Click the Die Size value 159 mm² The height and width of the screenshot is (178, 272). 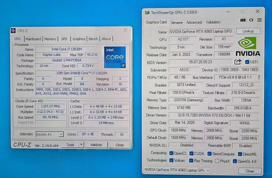224,47
